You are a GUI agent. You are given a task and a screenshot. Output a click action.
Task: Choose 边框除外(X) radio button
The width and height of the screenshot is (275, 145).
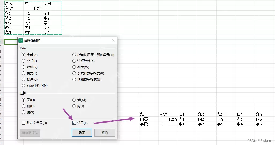pyautogui.click(x=83, y=61)
